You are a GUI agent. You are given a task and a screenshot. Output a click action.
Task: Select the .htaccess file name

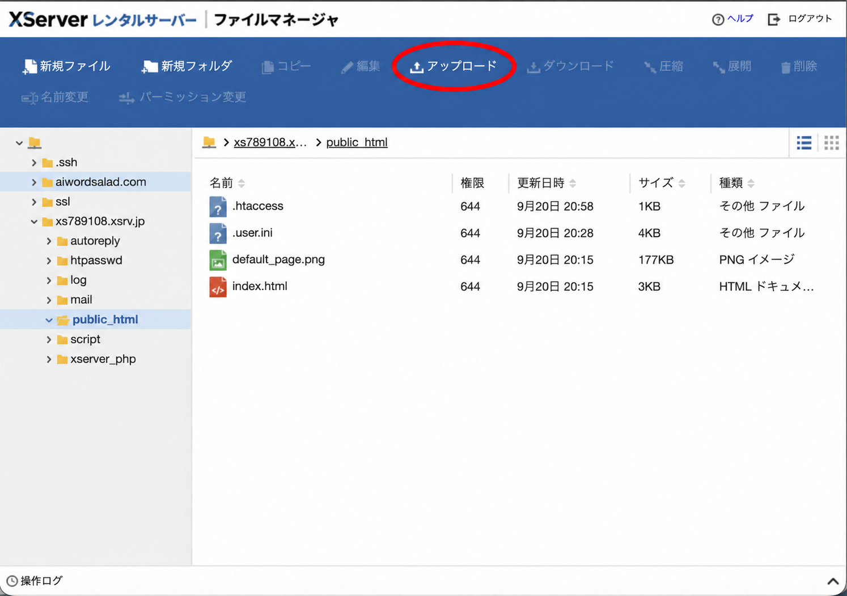[x=258, y=206]
